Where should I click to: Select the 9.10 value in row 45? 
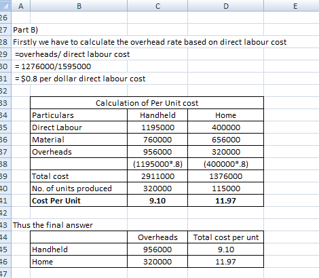pyautogui.click(x=226, y=250)
